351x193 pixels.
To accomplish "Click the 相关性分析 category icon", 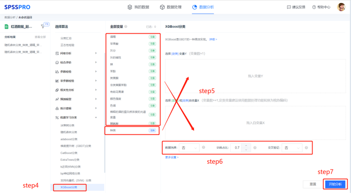I will 57,90.
